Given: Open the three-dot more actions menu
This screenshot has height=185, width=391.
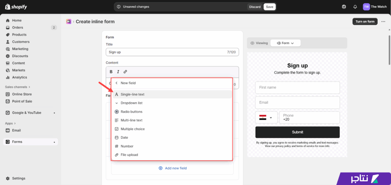Looking at the screenshot, I should click(x=383, y=21).
